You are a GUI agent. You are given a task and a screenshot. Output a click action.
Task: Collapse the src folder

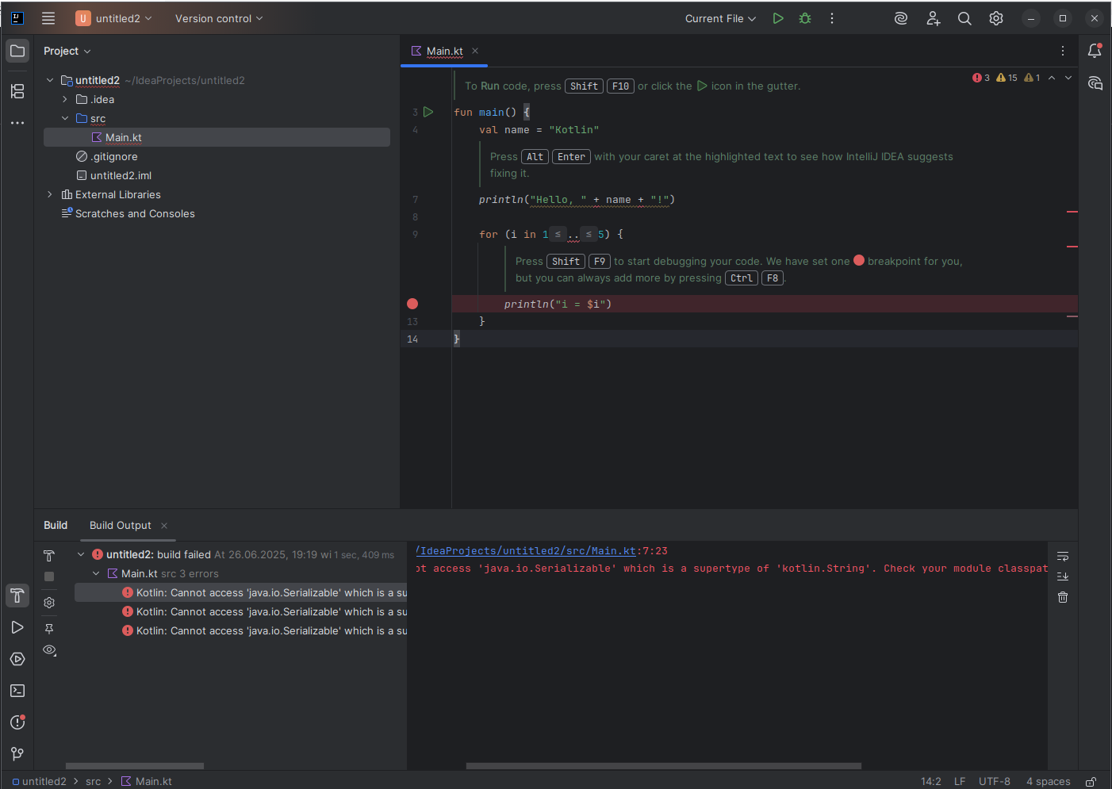click(65, 118)
